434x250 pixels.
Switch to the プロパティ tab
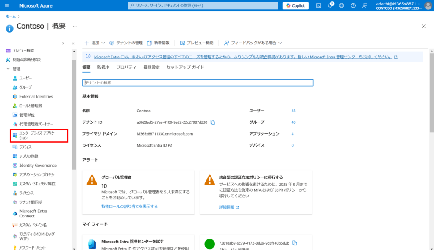click(126, 67)
